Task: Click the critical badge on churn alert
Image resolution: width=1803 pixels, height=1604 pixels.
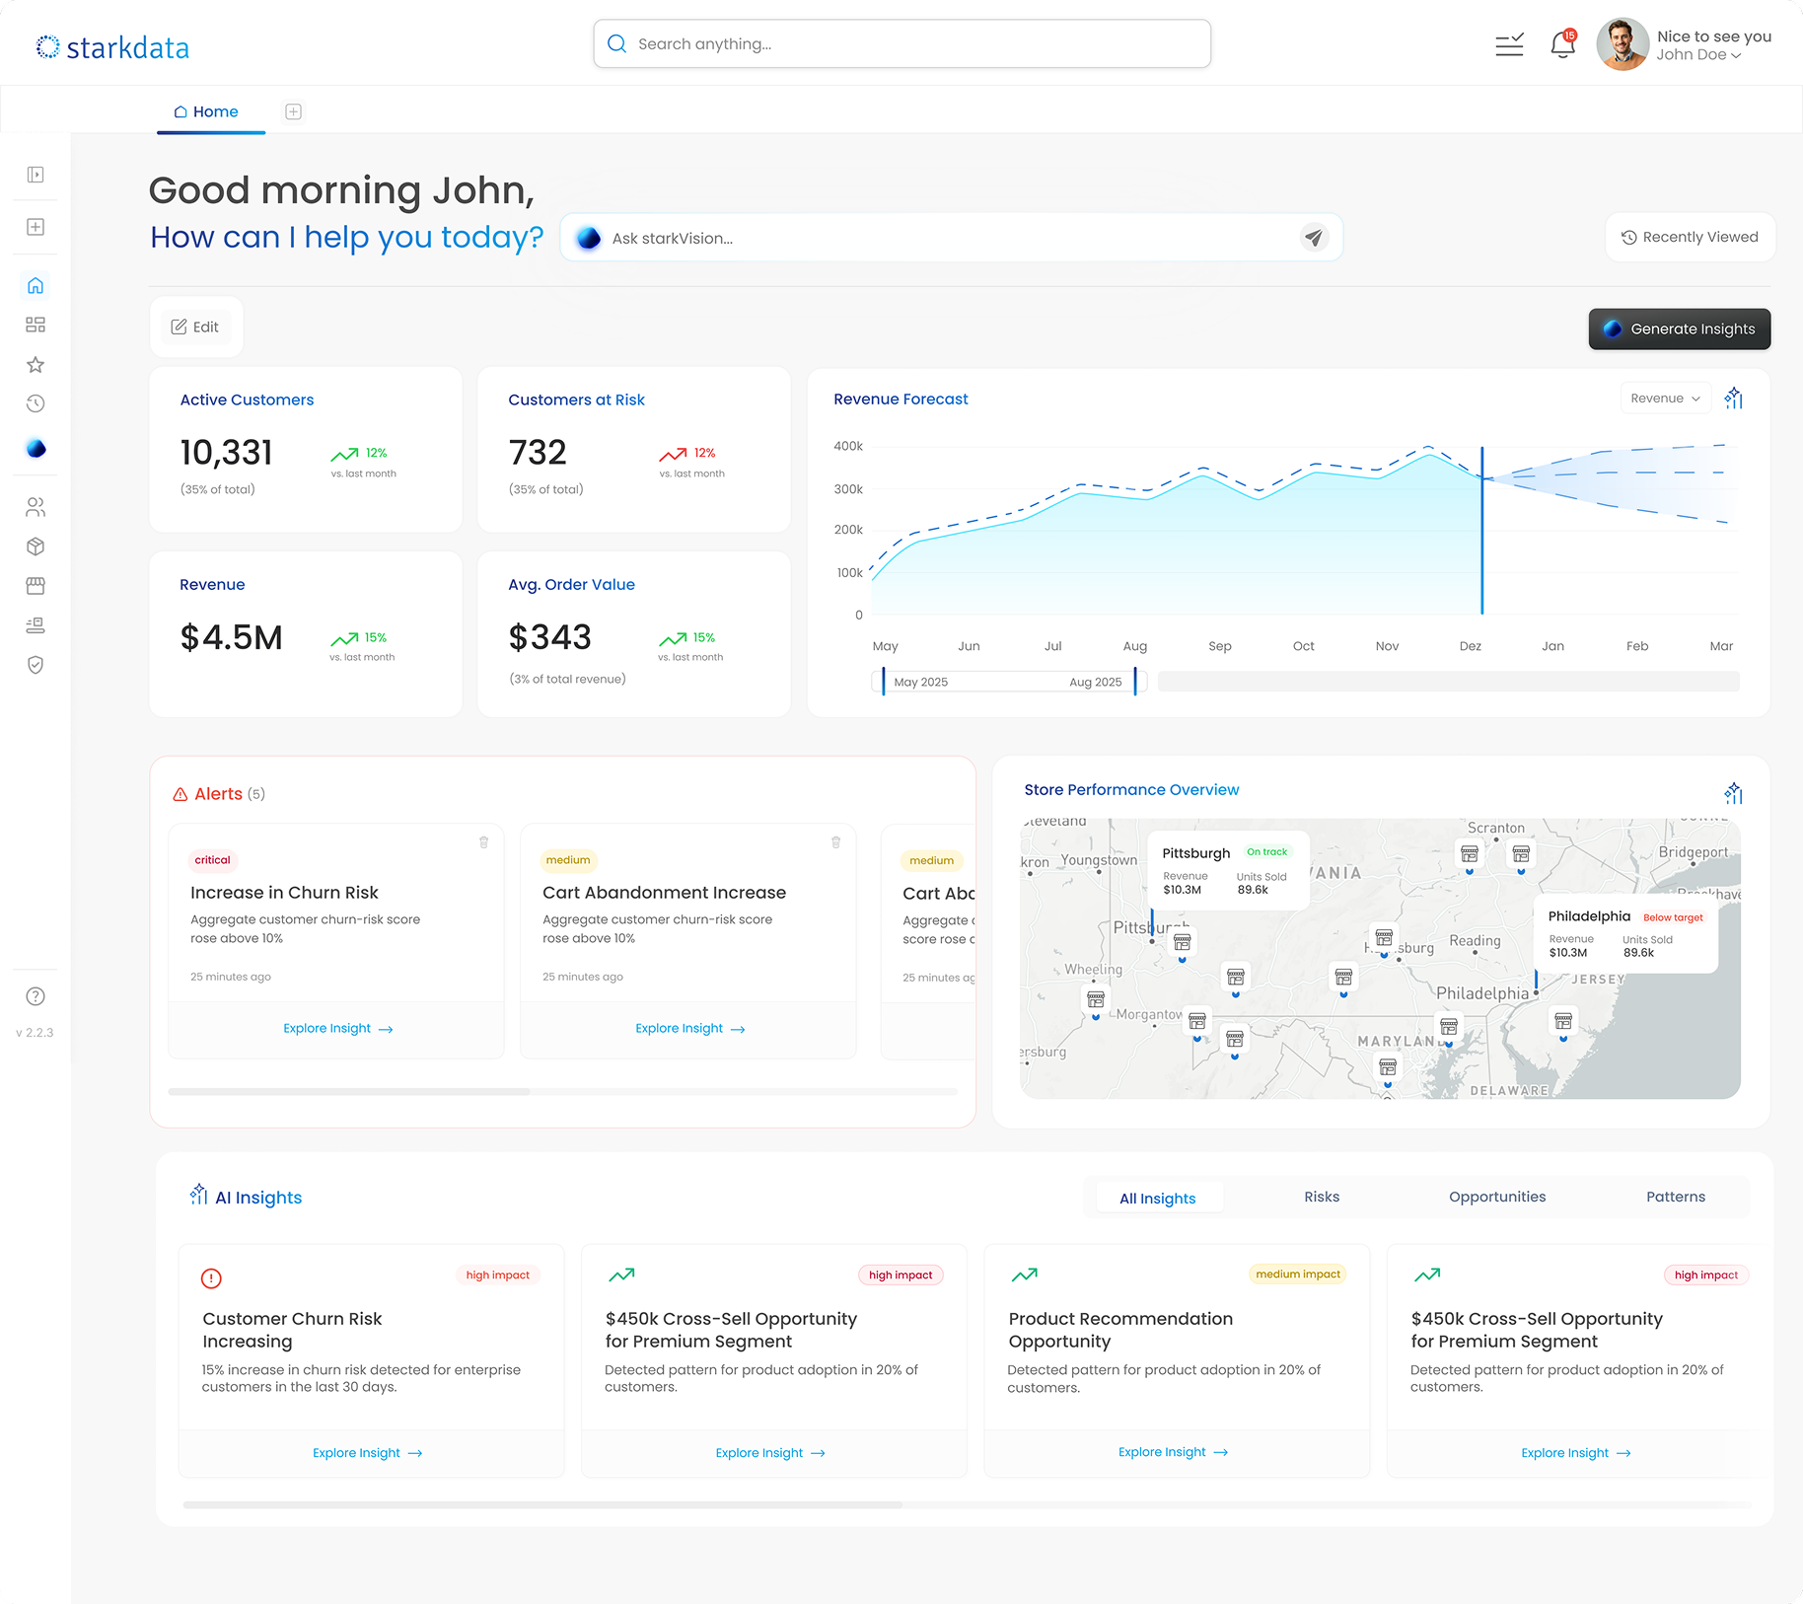Action: click(x=213, y=860)
